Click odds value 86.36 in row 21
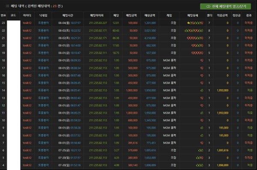This screenshot has width=257, height=170. pos(116,38)
